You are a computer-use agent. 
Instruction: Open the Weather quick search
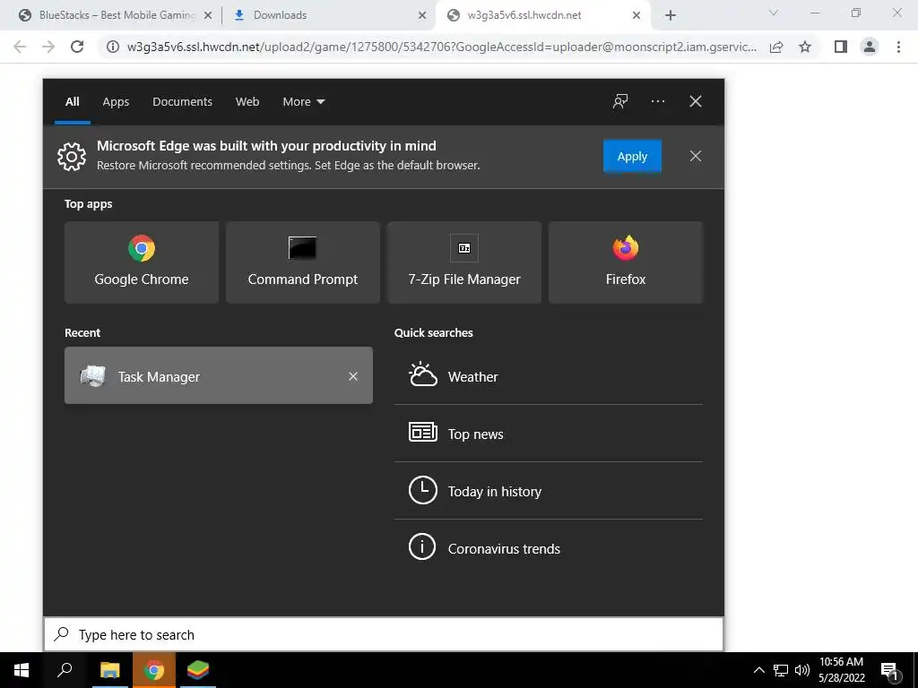tap(548, 376)
